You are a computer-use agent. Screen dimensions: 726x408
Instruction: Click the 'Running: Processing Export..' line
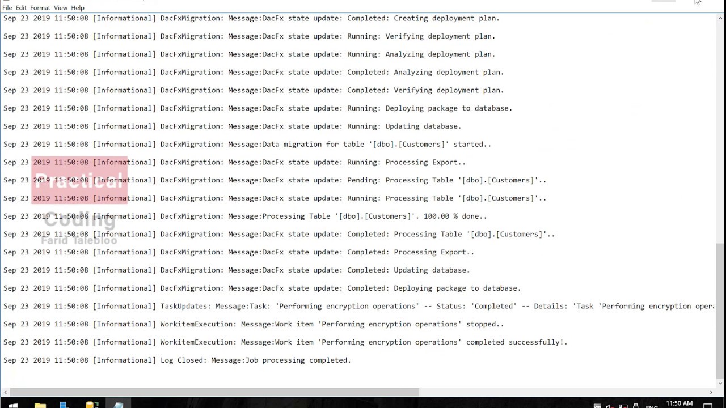[235, 162]
